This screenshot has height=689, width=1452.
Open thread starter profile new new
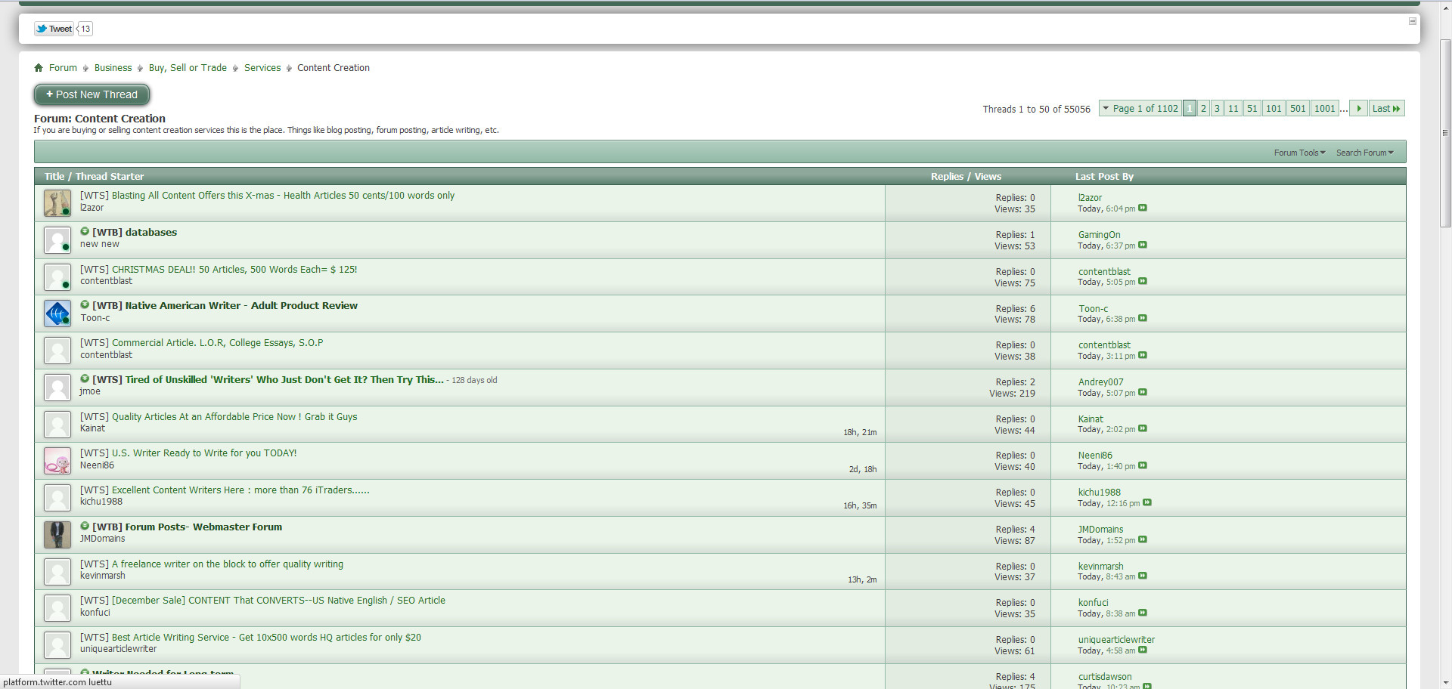[x=100, y=245]
